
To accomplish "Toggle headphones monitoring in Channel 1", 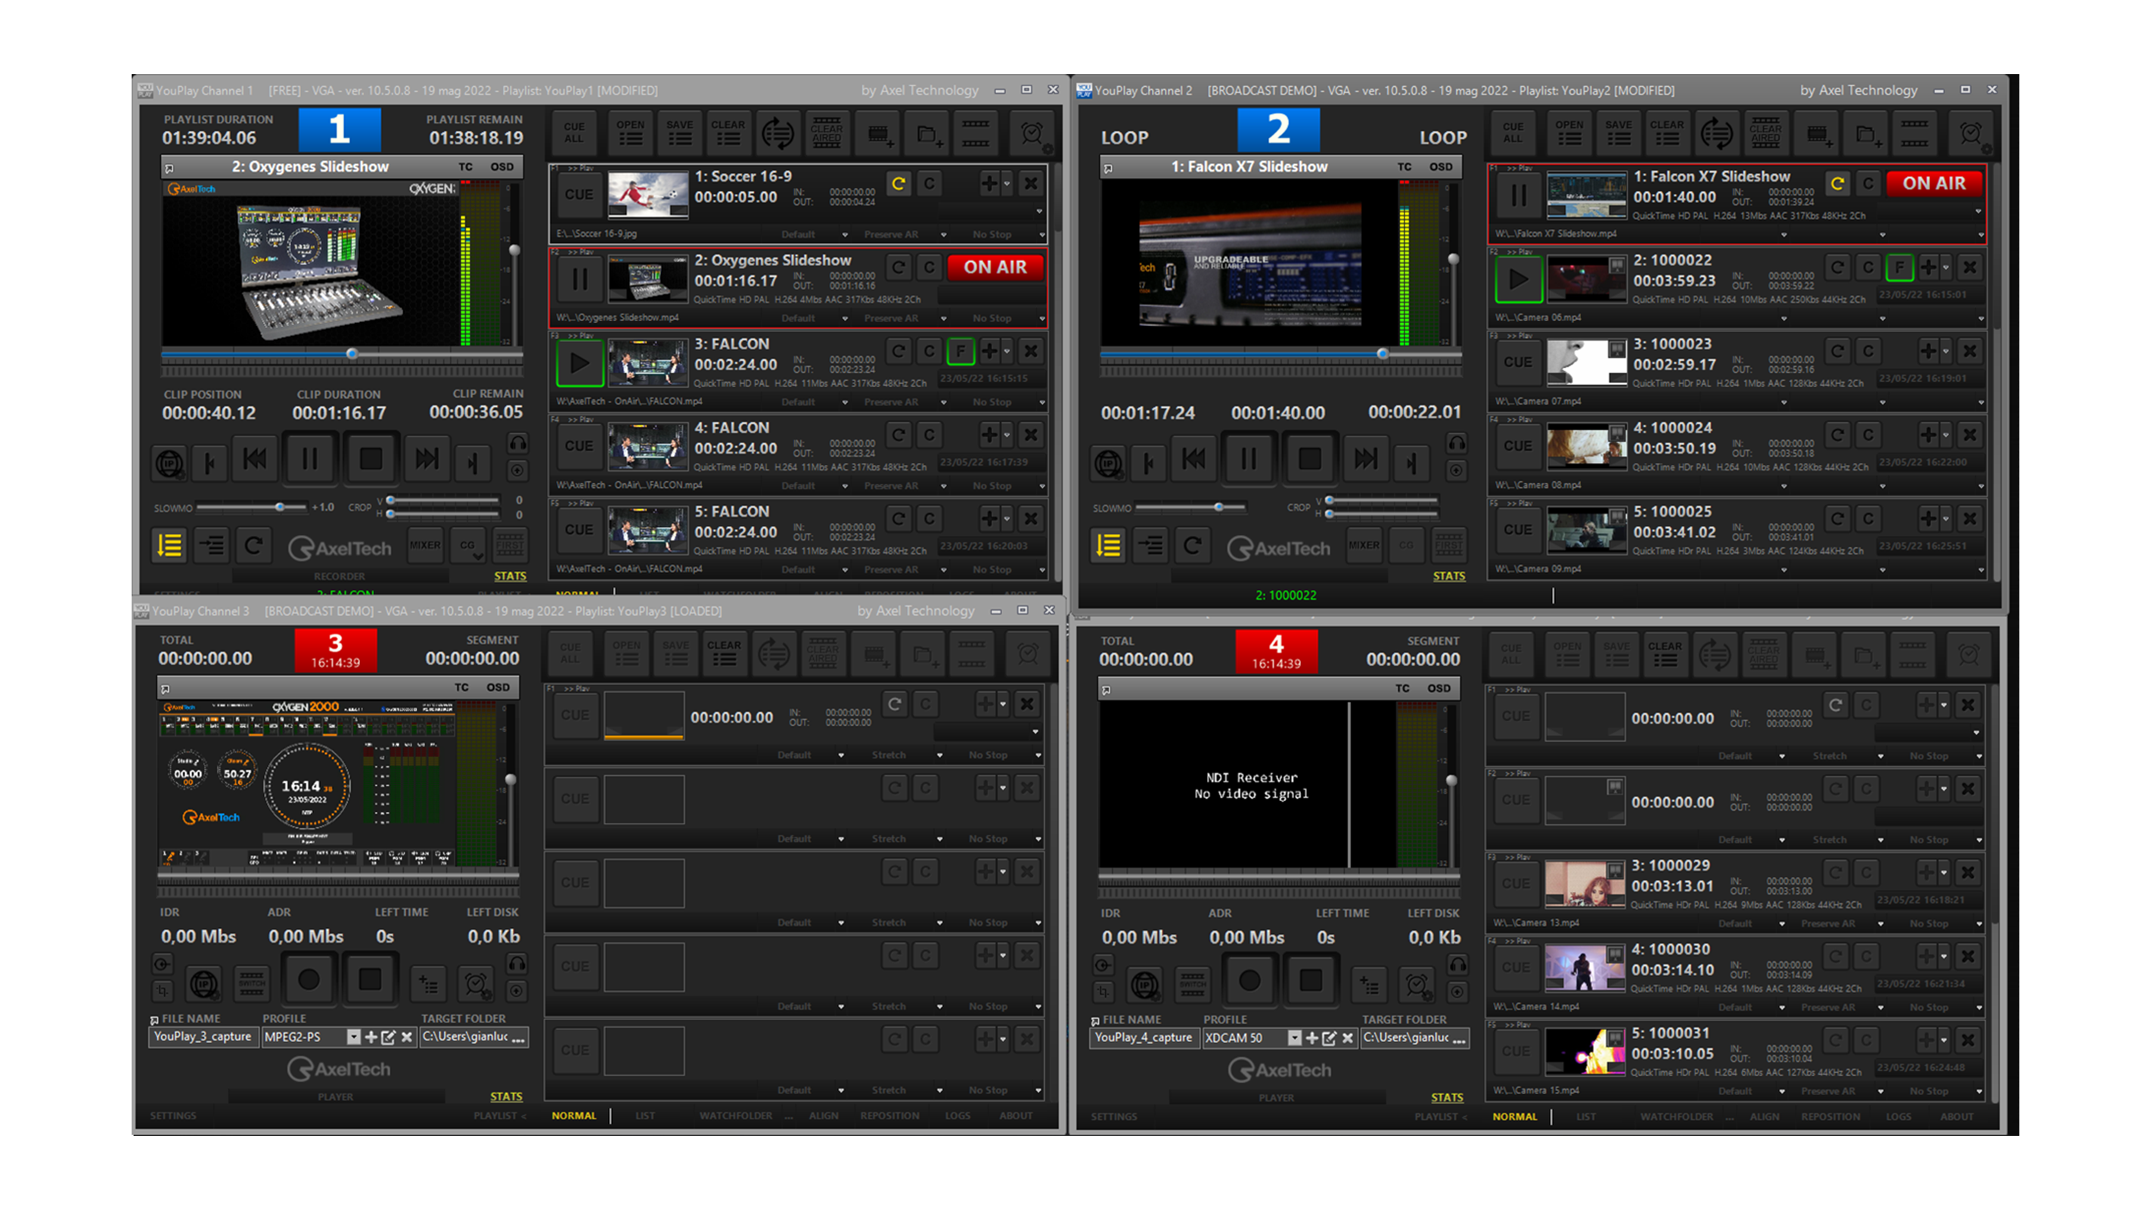I will tap(518, 443).
